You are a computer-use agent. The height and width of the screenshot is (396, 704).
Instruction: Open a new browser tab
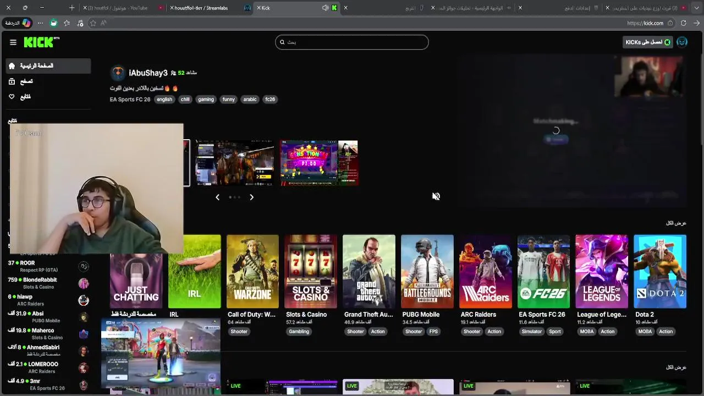tap(71, 8)
